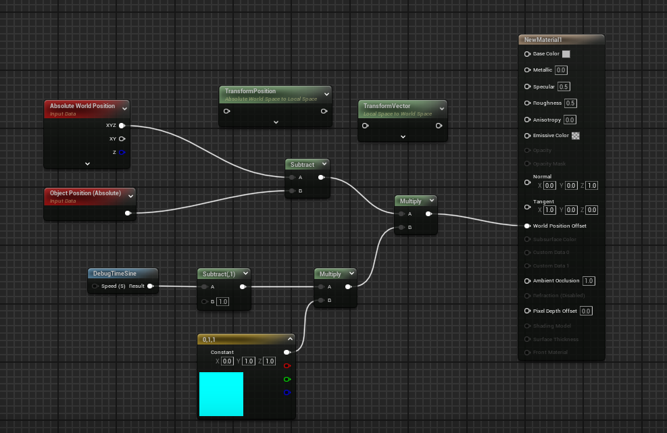Expand the TransformPosition node chevron at its bottom
This screenshot has height=433, width=667.
pyautogui.click(x=276, y=122)
